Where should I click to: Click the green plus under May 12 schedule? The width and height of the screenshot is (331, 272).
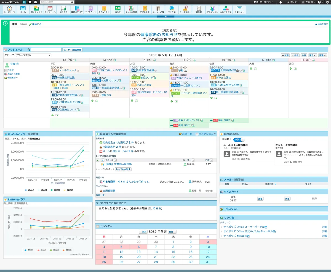pyautogui.click(x=52, y=115)
